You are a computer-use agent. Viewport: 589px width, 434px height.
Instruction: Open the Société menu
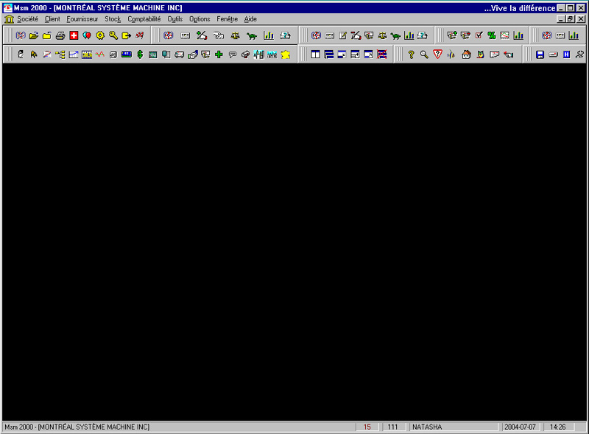[27, 19]
